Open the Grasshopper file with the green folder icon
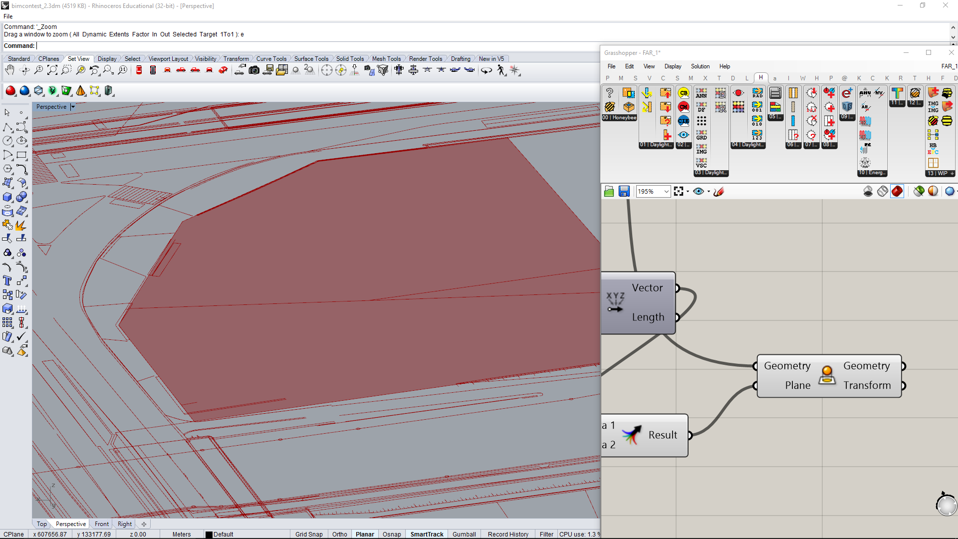The width and height of the screenshot is (958, 539). point(609,192)
